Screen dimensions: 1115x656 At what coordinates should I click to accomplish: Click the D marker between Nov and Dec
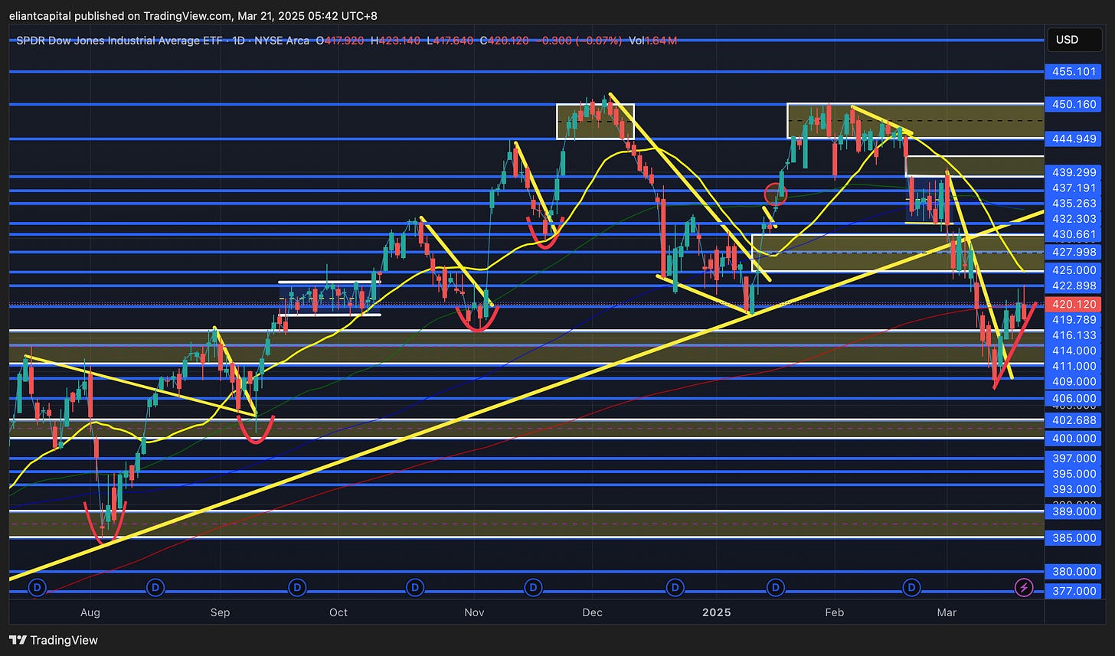click(533, 588)
